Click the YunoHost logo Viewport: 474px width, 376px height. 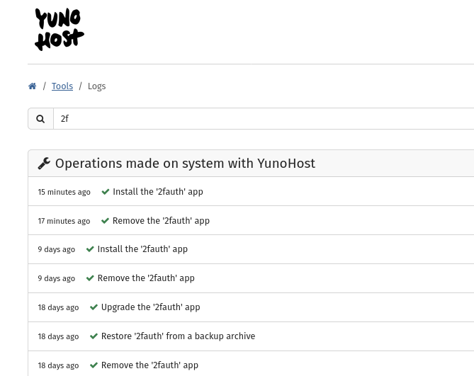60,29
